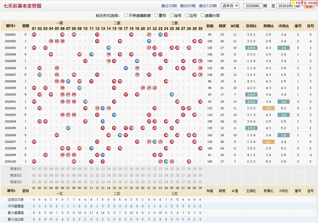Click highlighted 5:2:0 cell in row 2026090
Viewport: 318px width, 223px height.
point(251,94)
